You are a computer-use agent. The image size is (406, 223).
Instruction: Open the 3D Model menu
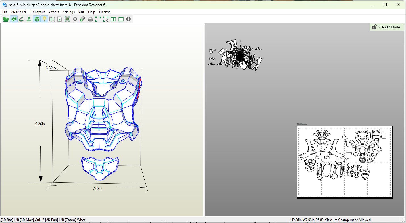pyautogui.click(x=18, y=12)
